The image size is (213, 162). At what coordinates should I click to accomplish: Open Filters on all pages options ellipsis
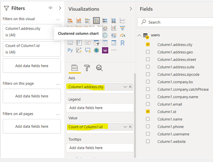coord(58,115)
